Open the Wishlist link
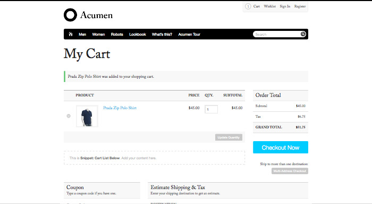The height and width of the screenshot is (204, 372). (270, 6)
